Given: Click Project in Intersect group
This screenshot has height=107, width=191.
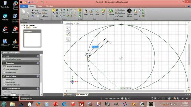Looking at the screenshot, I should tap(119, 16).
